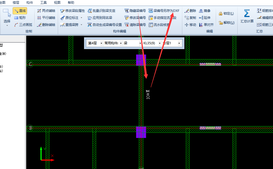The height and width of the screenshot is (169, 273).
Task: Run 汇总计算 summary calculation
Action: pyautogui.click(x=247, y=16)
